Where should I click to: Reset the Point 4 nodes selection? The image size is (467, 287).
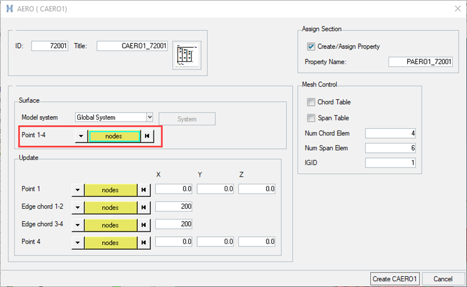coord(144,242)
